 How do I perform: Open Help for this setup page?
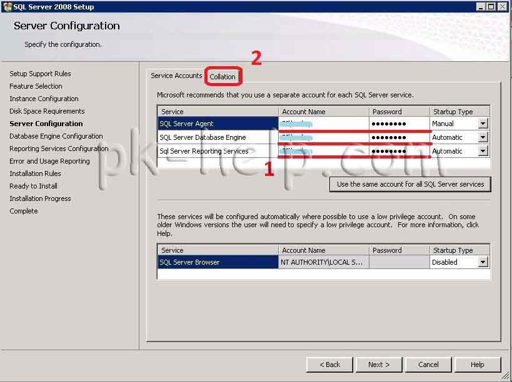[478, 365]
